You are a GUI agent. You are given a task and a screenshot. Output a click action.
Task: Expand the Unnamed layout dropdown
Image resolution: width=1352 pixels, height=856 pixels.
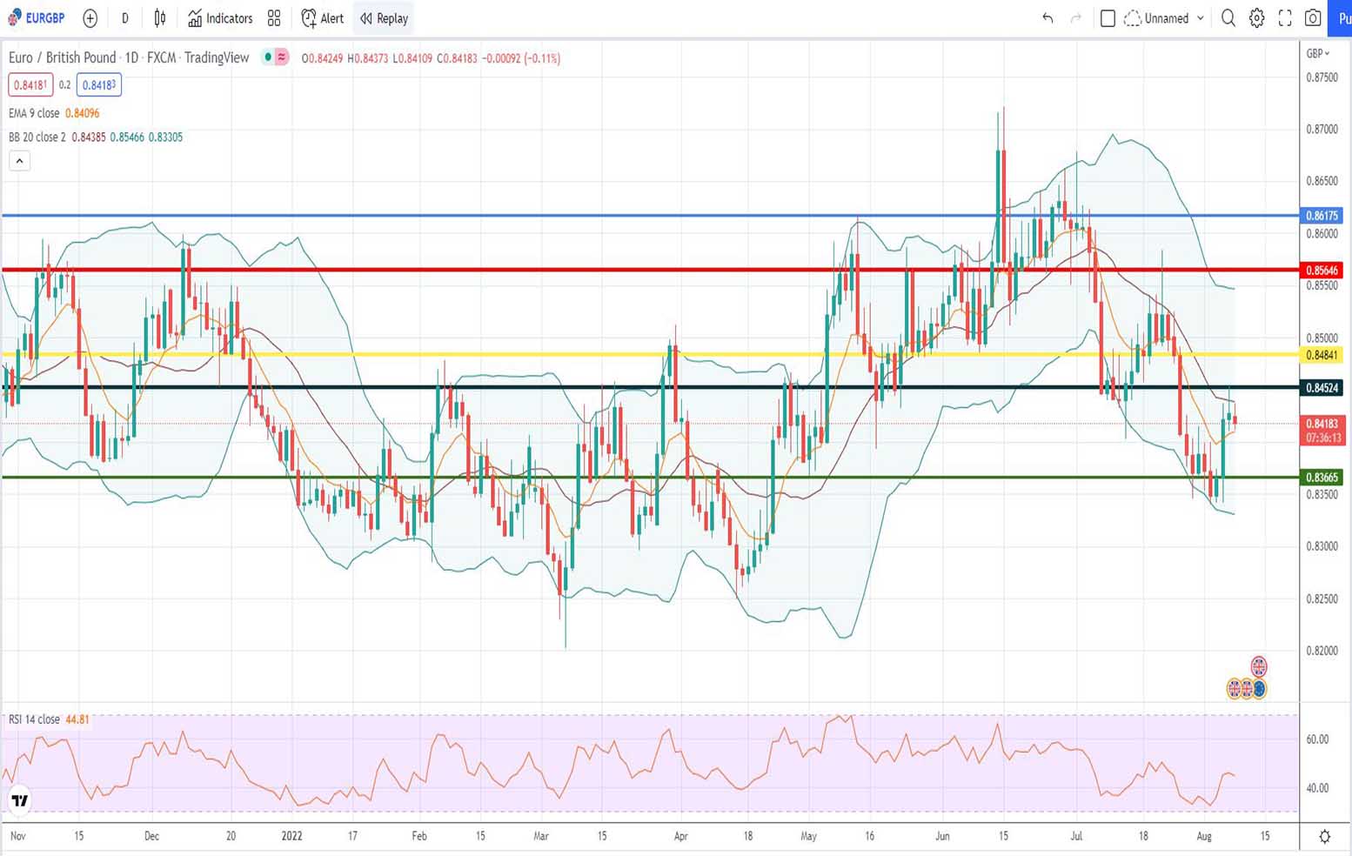1201,18
